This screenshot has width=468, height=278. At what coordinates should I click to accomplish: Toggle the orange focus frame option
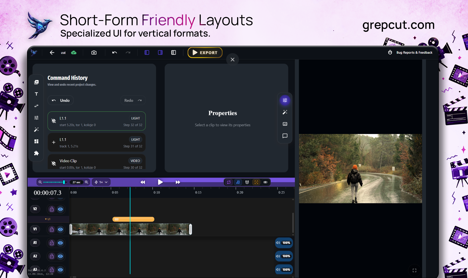(256, 182)
